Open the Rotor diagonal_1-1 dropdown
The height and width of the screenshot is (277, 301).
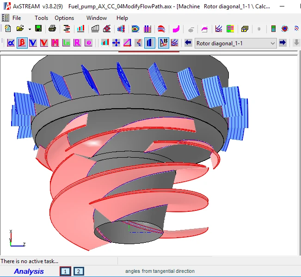(272, 43)
